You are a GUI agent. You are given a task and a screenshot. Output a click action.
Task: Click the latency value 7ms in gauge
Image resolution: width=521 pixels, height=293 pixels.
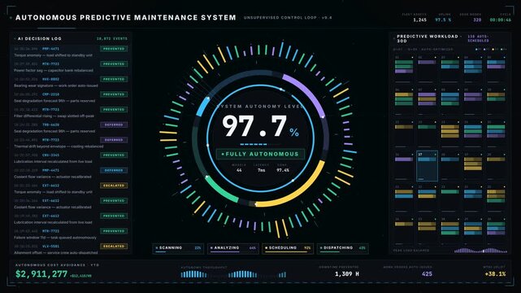[x=262, y=170]
